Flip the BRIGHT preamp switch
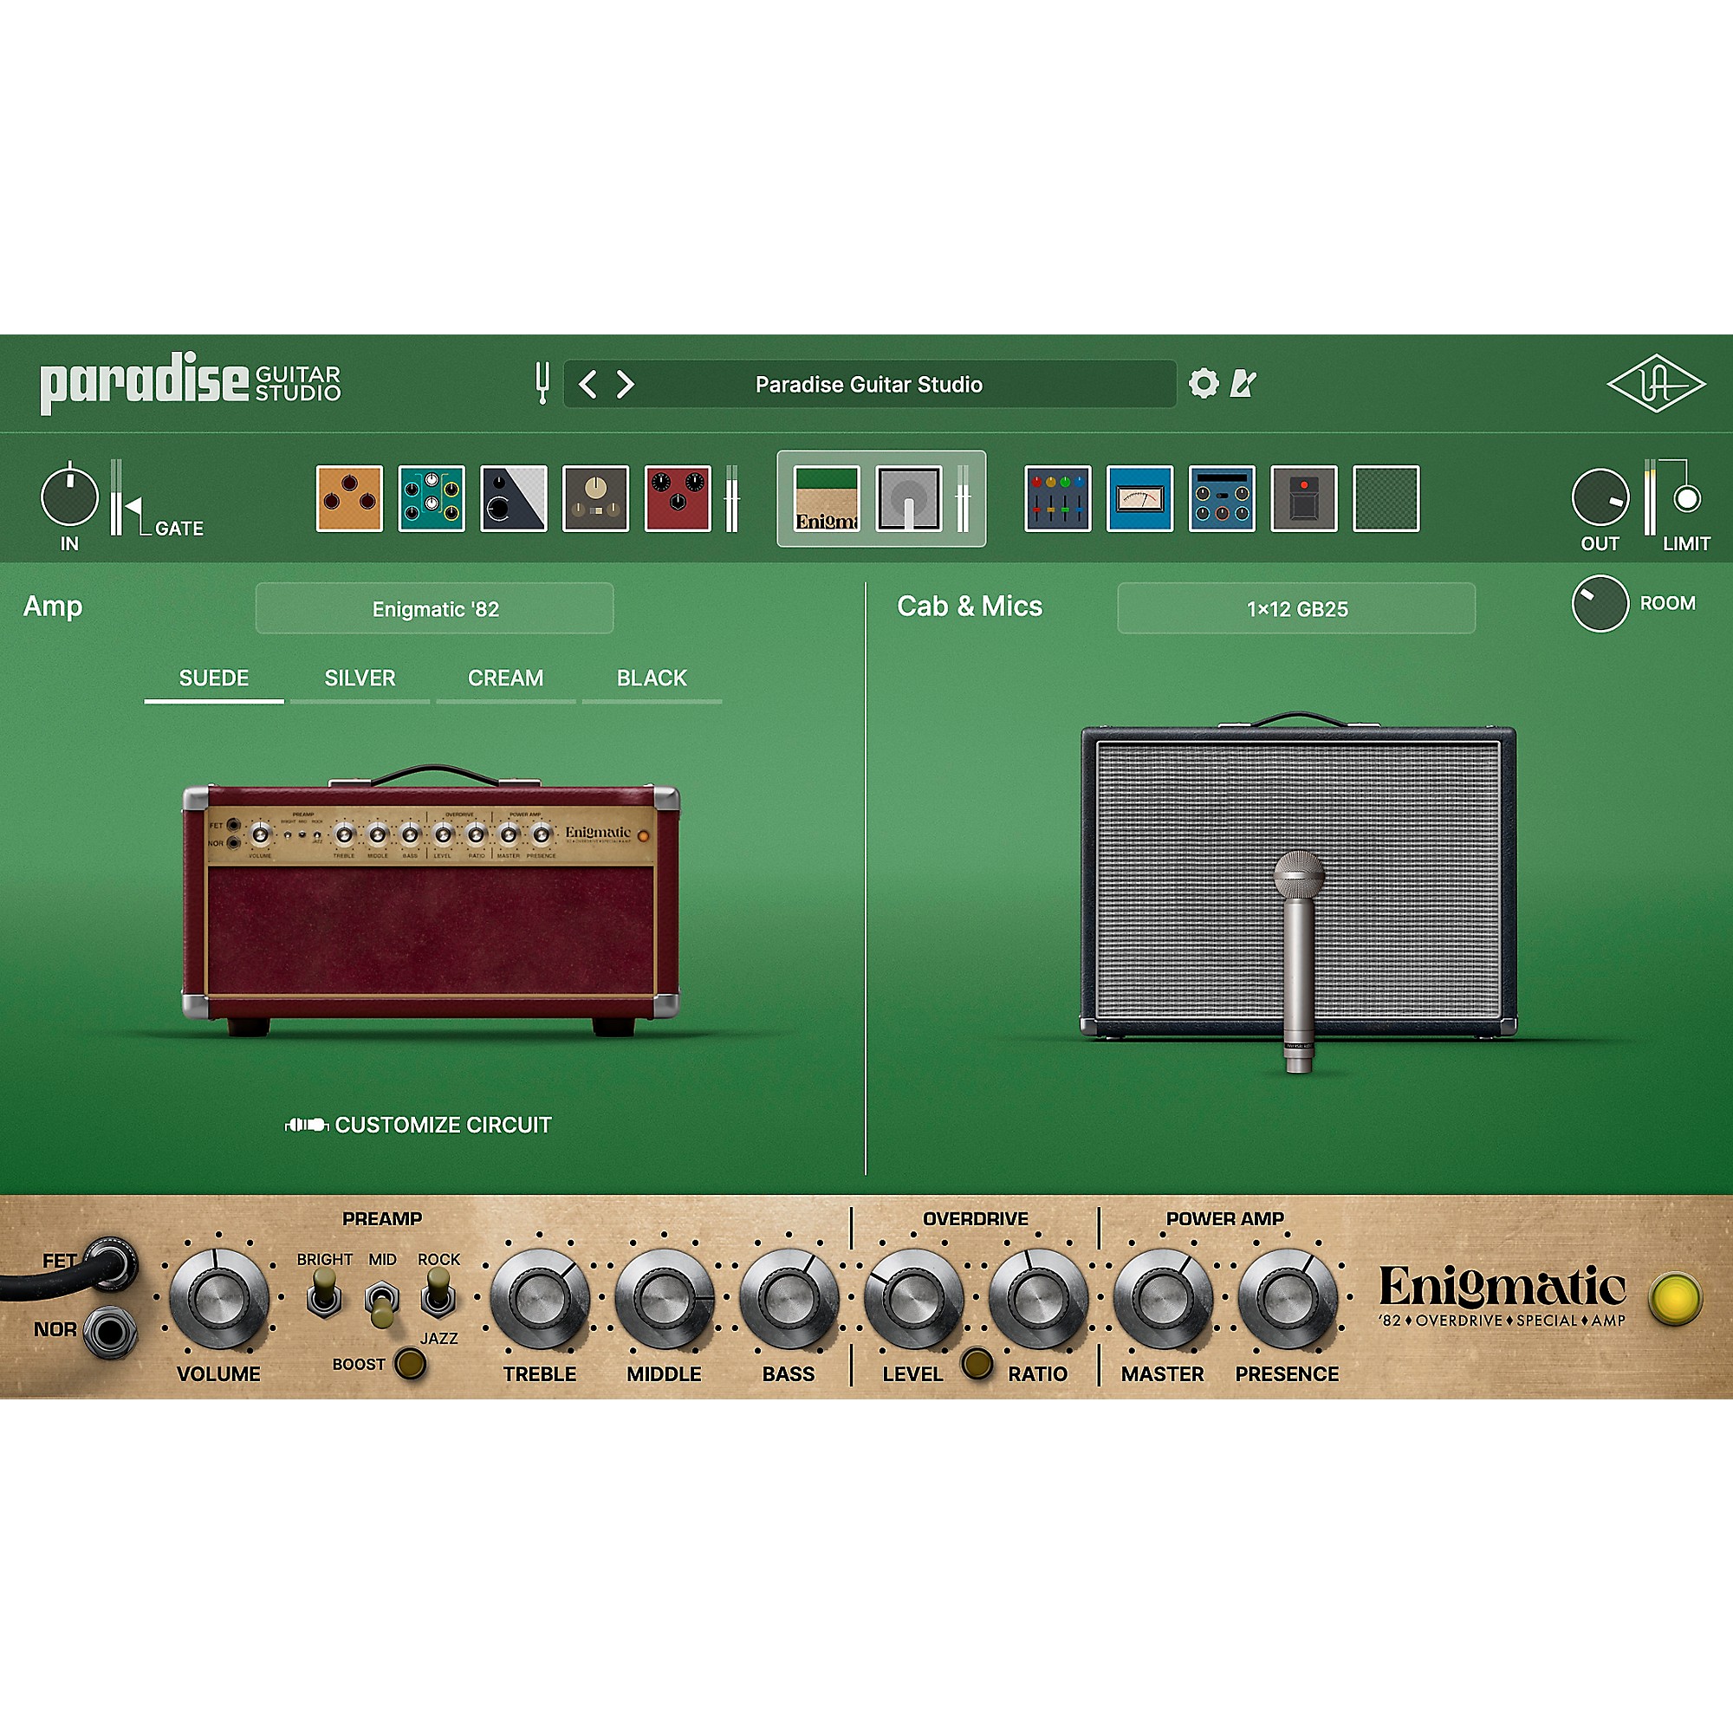Viewport: 1733px width, 1733px height. pyautogui.click(x=326, y=1292)
